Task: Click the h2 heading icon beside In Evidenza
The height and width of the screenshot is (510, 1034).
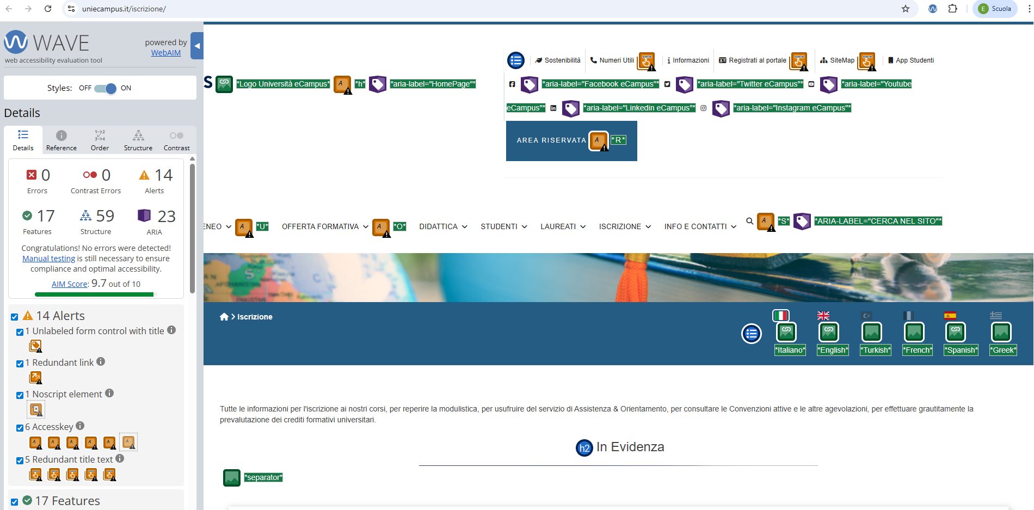Action: tap(584, 448)
